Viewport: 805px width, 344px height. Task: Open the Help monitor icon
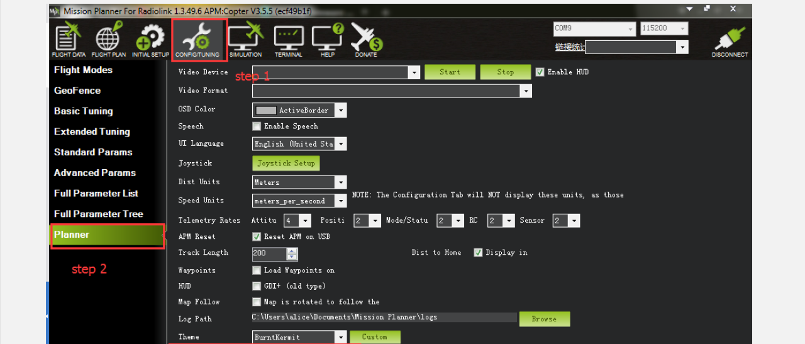[328, 39]
